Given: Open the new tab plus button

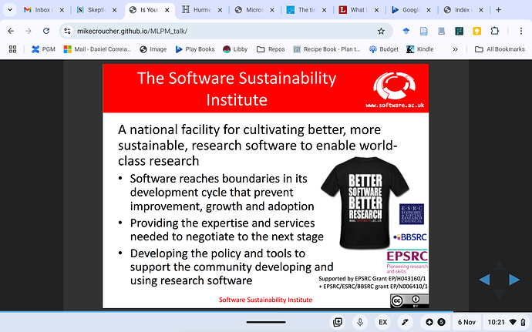Looking at the screenshot, I should coord(500,10).
